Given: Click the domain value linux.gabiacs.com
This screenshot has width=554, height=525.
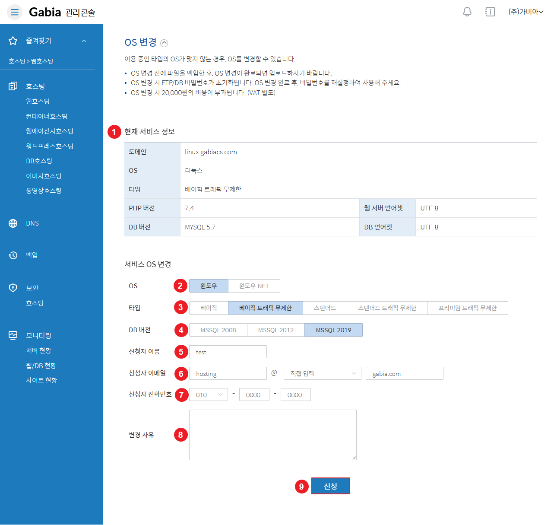Looking at the screenshot, I should pos(211,152).
